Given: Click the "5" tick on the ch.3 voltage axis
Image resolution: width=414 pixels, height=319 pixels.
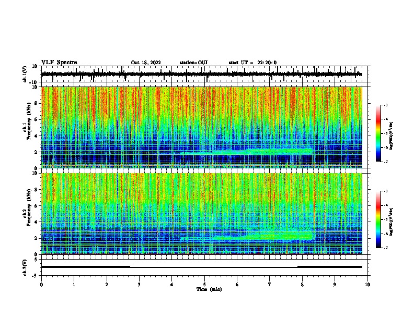Looking at the screenshot, I should 36,260.
